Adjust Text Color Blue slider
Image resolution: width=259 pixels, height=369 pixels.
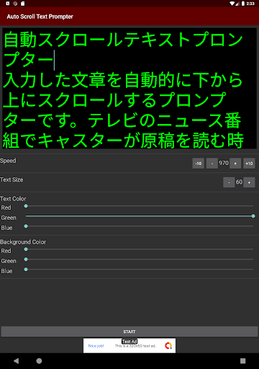[140, 226]
